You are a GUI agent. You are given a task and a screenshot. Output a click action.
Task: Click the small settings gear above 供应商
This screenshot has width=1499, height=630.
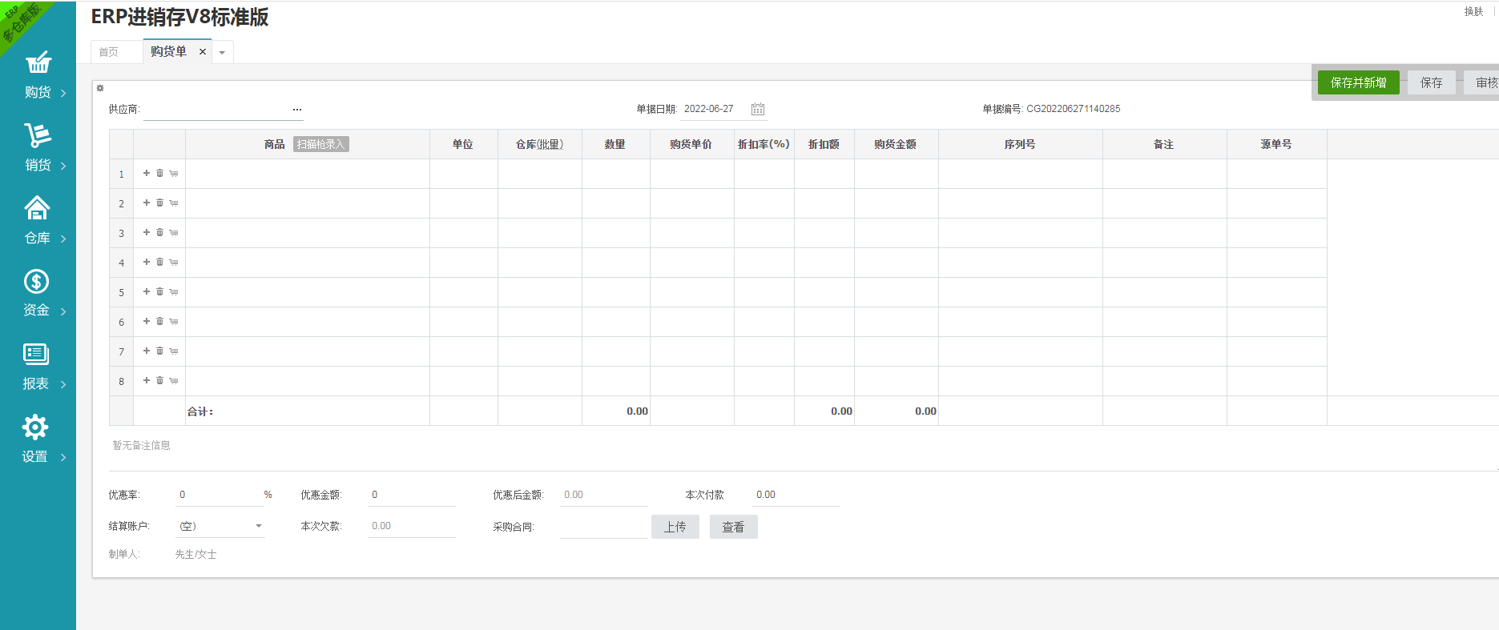tap(100, 88)
